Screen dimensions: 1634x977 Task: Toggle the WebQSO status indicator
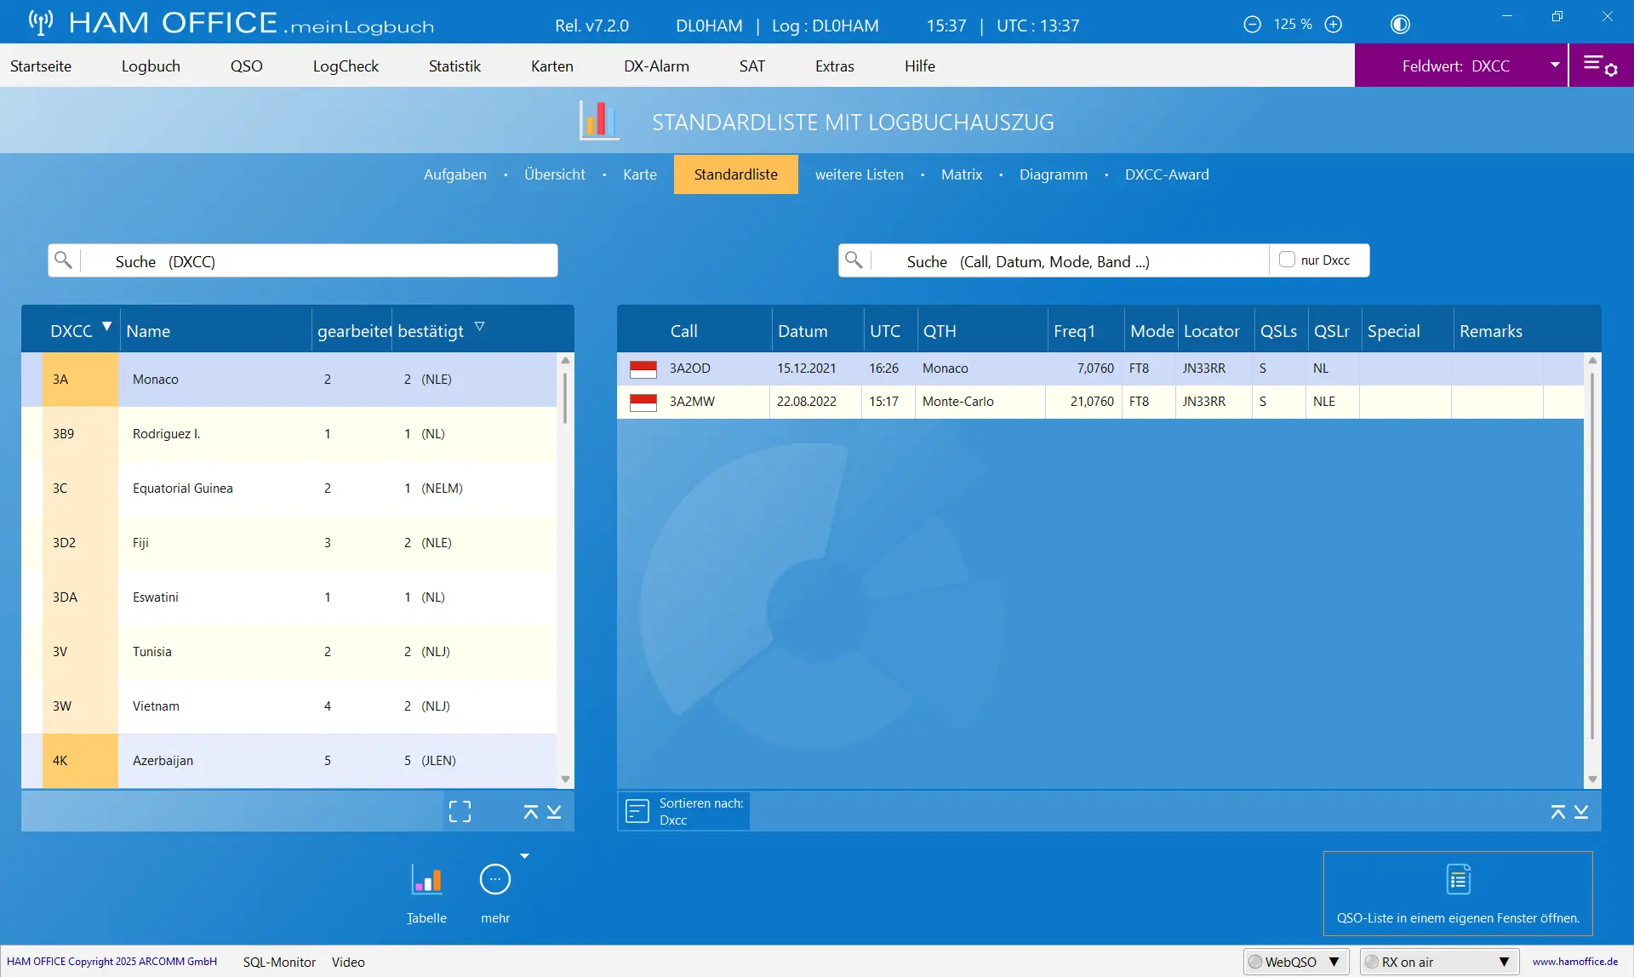coord(1255,962)
